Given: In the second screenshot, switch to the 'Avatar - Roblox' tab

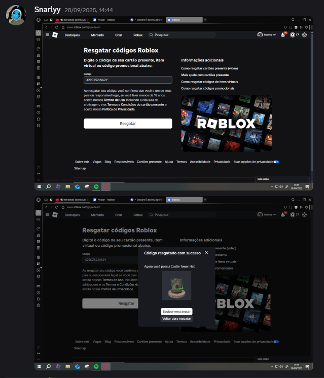Looking at the screenshot, I should [106, 200].
